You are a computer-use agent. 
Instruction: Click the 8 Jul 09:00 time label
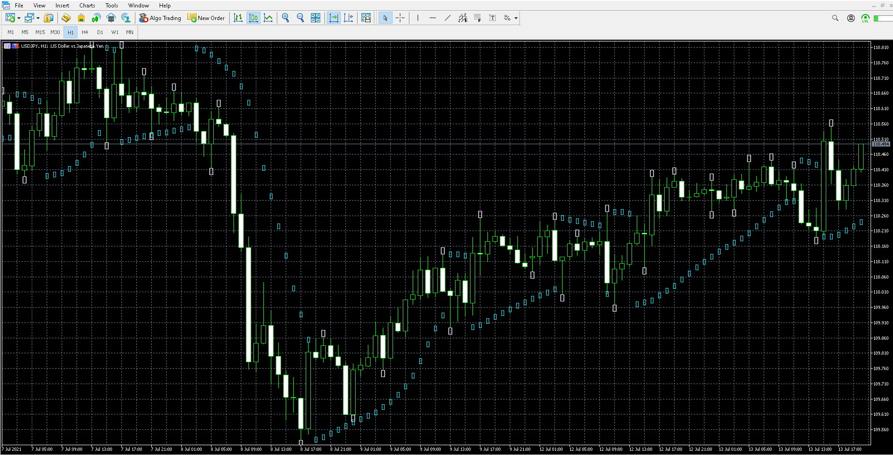coord(251,449)
